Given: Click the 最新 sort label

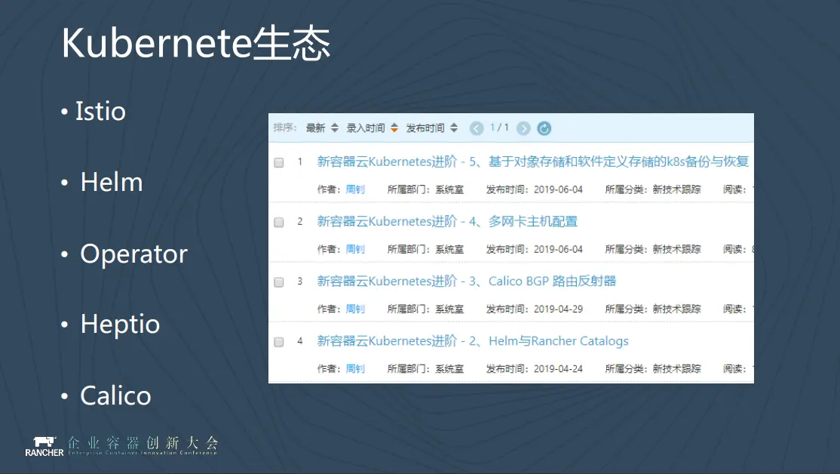Looking at the screenshot, I should point(315,128).
